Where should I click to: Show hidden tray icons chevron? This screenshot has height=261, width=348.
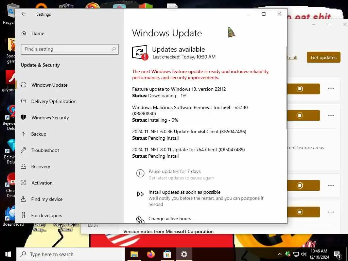point(280,254)
